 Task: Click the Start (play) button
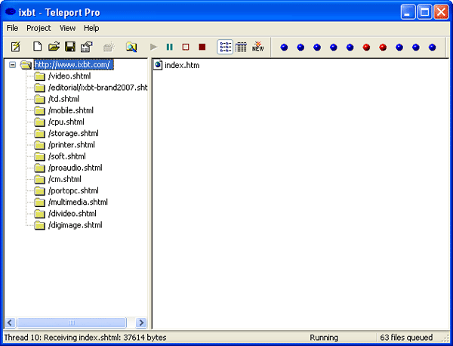pos(154,47)
